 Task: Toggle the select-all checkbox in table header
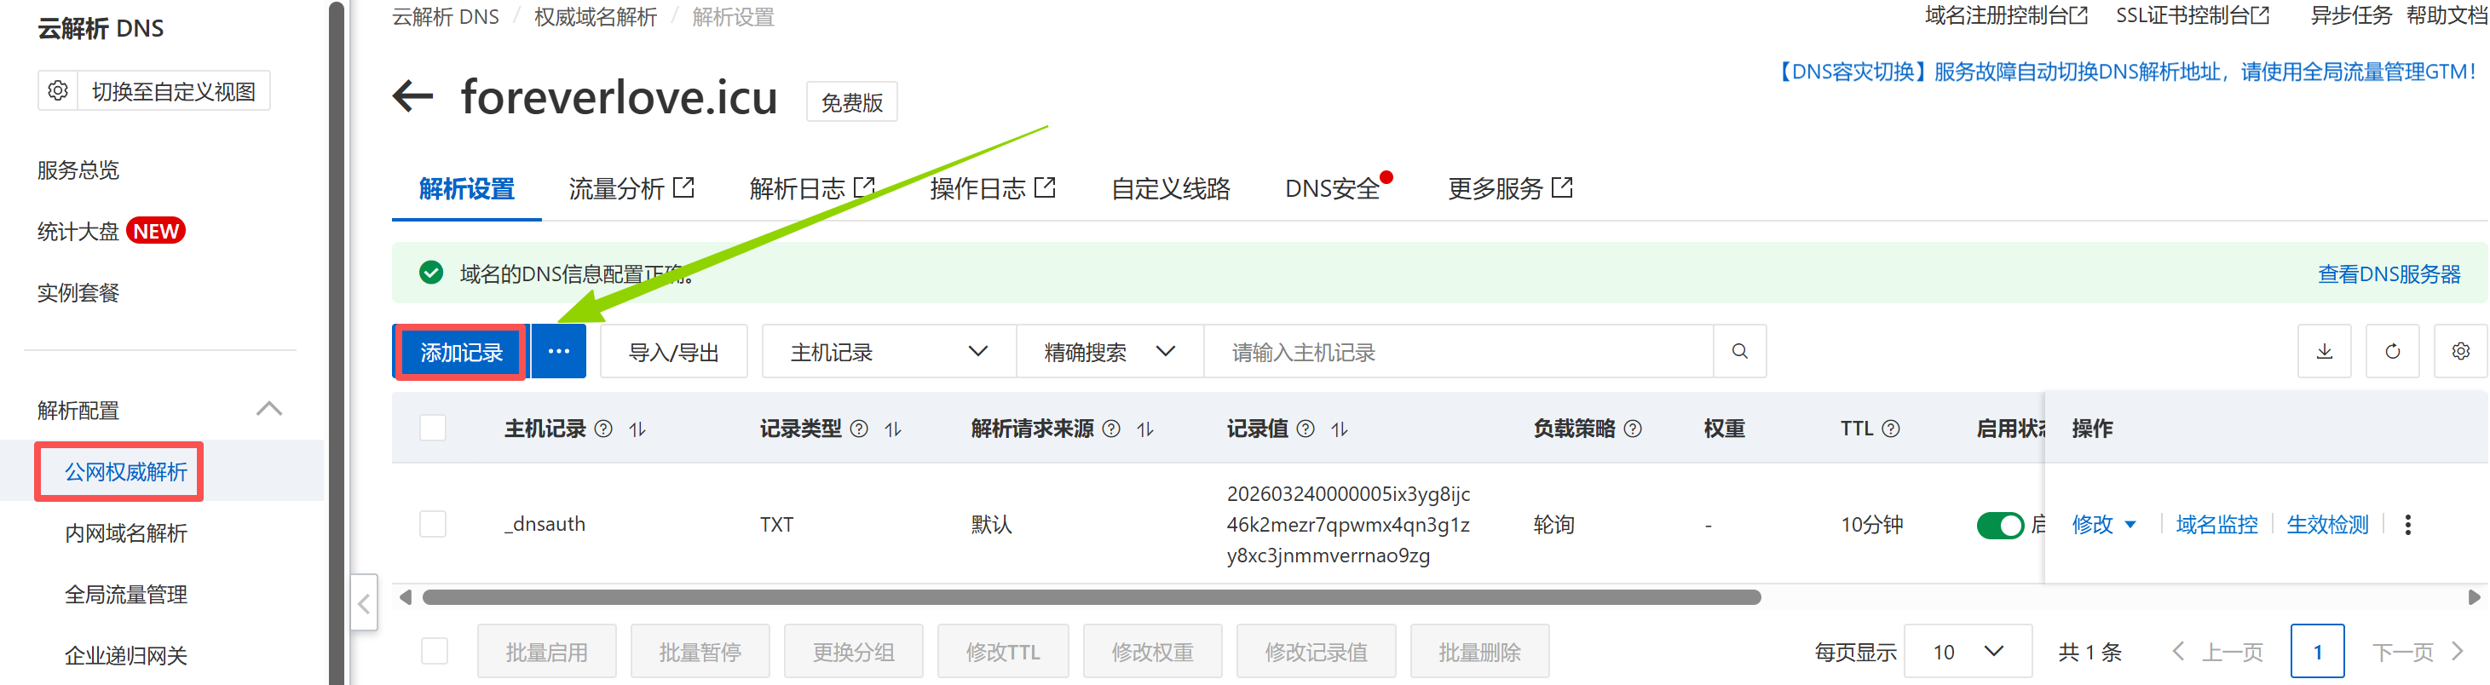[433, 428]
